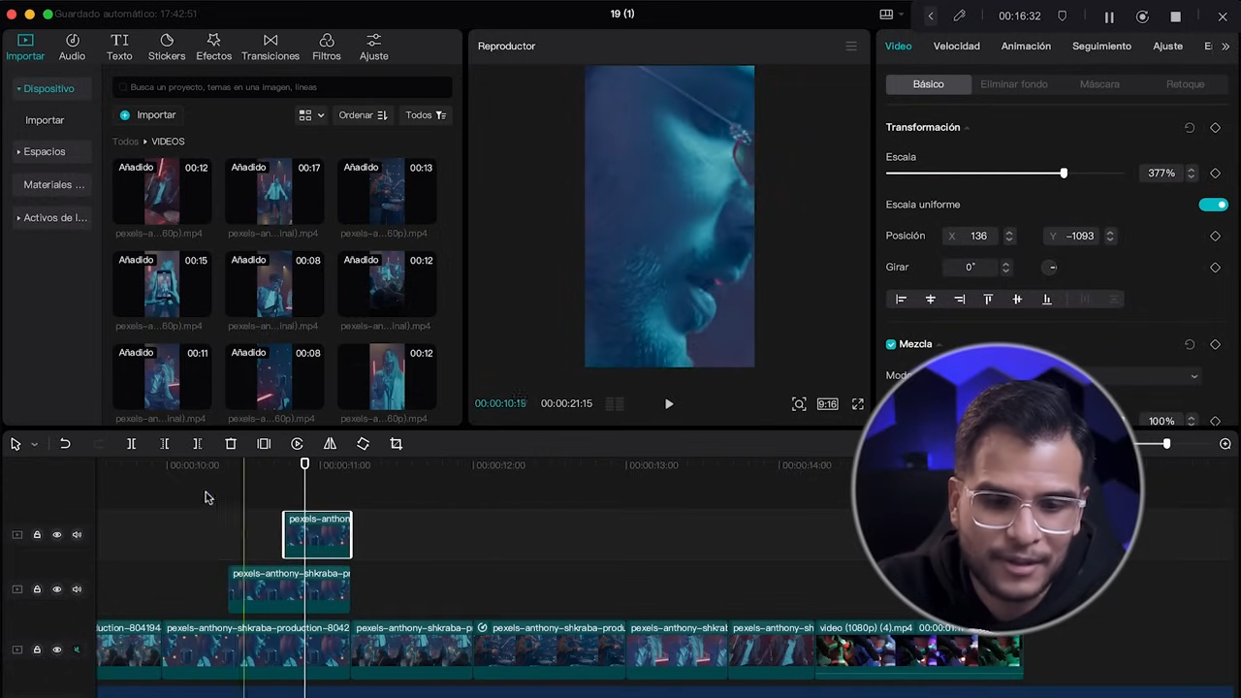Open the Todos filter dropdown
1241x698 pixels.
426,114
